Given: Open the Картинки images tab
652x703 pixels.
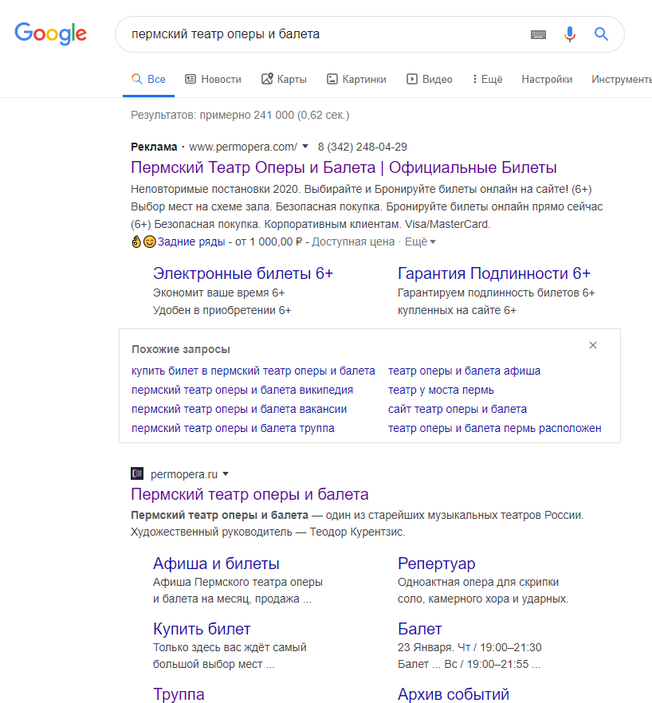Looking at the screenshot, I should (x=356, y=80).
